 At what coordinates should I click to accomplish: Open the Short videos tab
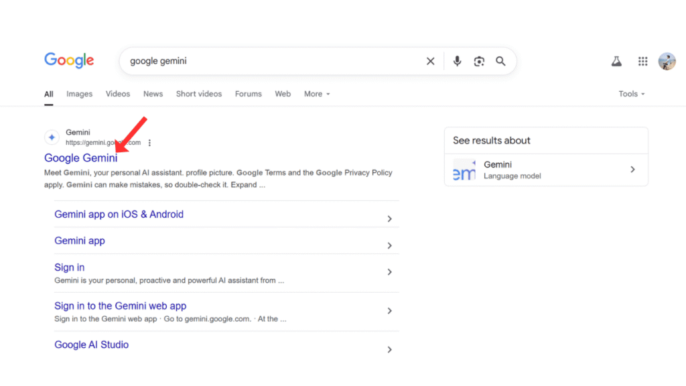(198, 94)
